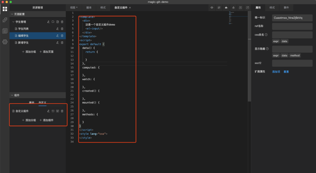Click 添加组件 button
316x173 pixels.
[x=47, y=120]
